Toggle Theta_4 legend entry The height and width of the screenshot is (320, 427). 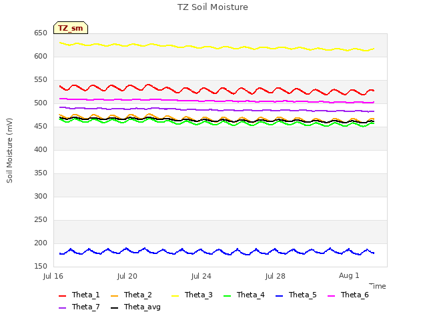(244, 295)
